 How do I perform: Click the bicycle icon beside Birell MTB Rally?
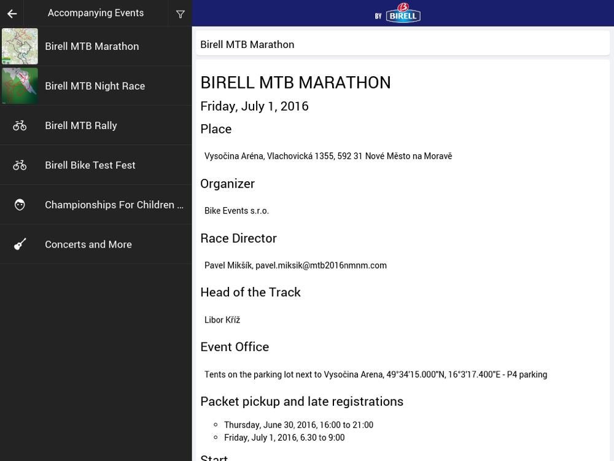(x=20, y=125)
